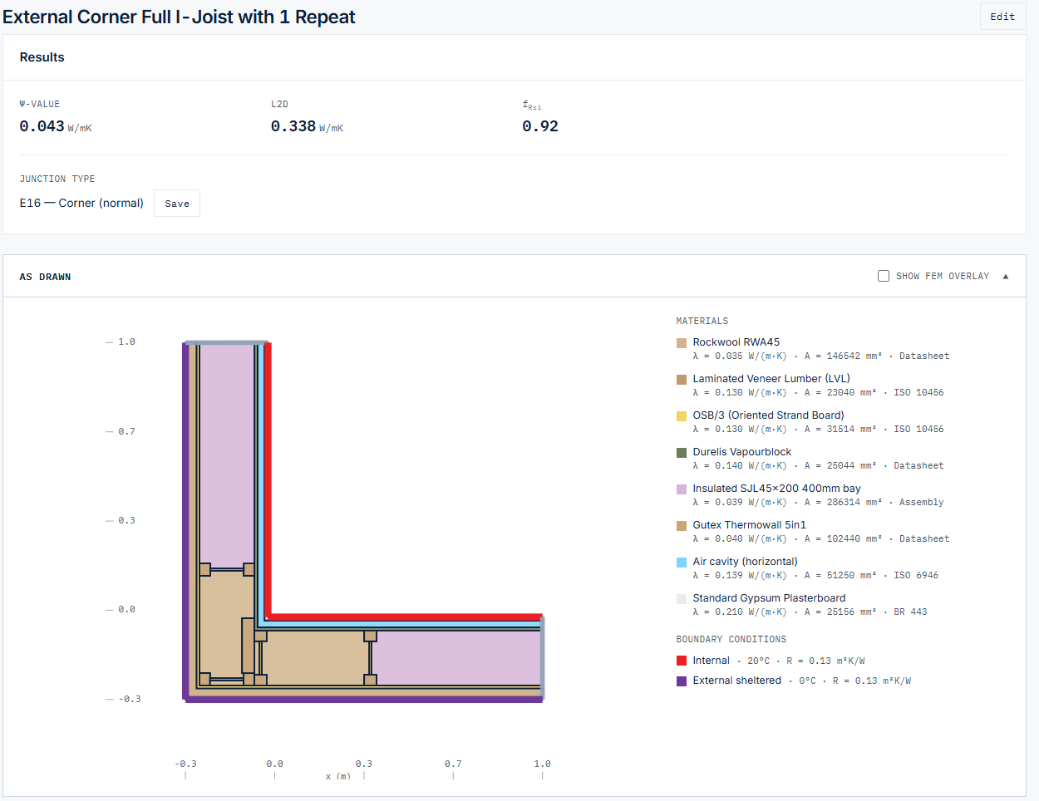Select the yellow OSB/3 material swatch
Screen dimensions: 1039x801
point(682,416)
